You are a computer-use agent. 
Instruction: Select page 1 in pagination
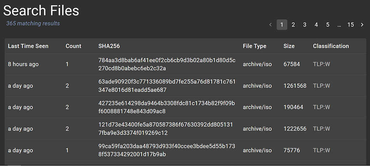pyautogui.click(x=282, y=25)
